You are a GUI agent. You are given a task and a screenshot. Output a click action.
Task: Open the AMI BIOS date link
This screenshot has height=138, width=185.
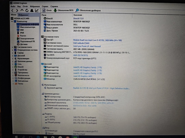[81, 55]
